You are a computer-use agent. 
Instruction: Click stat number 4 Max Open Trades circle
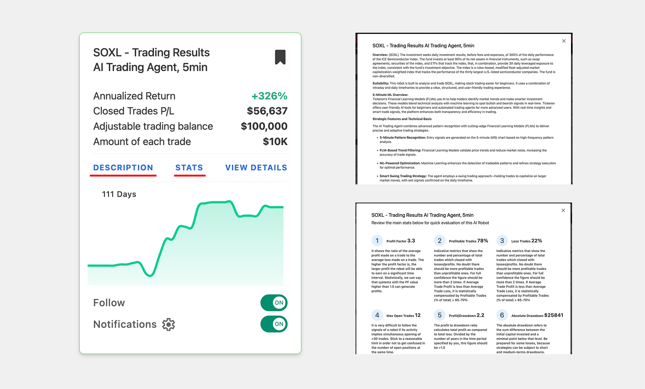click(x=377, y=315)
